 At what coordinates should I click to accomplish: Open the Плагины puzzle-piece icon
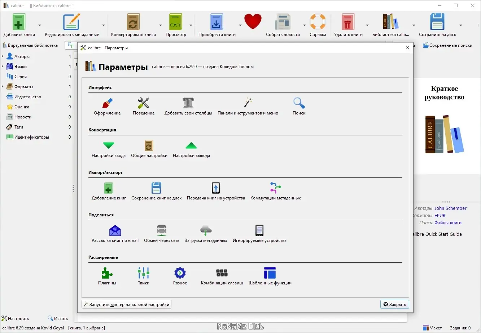[x=107, y=273]
